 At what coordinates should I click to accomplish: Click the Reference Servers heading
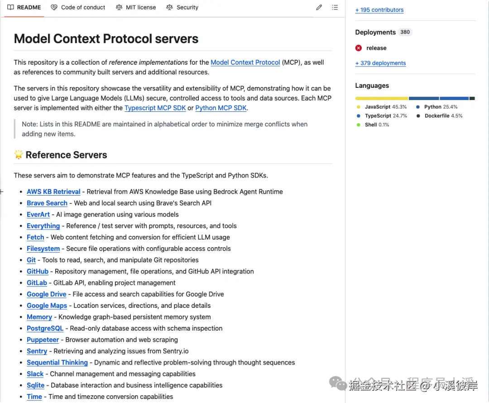coord(66,155)
